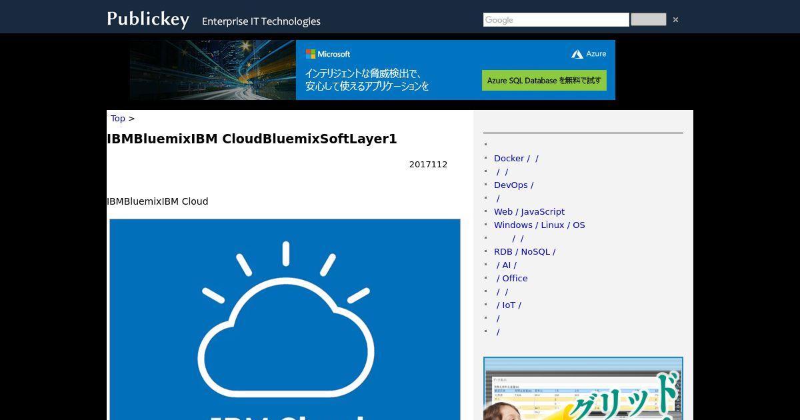The width and height of the screenshot is (800, 420).
Task: Open the sidebar grid advertisement image
Action: (x=583, y=389)
